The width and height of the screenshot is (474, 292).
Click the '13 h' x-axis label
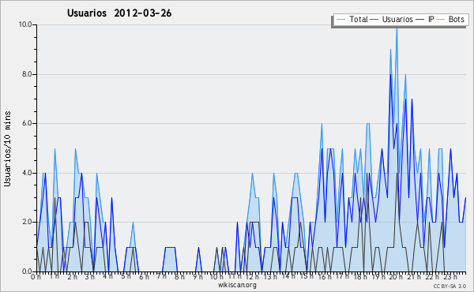(270, 277)
